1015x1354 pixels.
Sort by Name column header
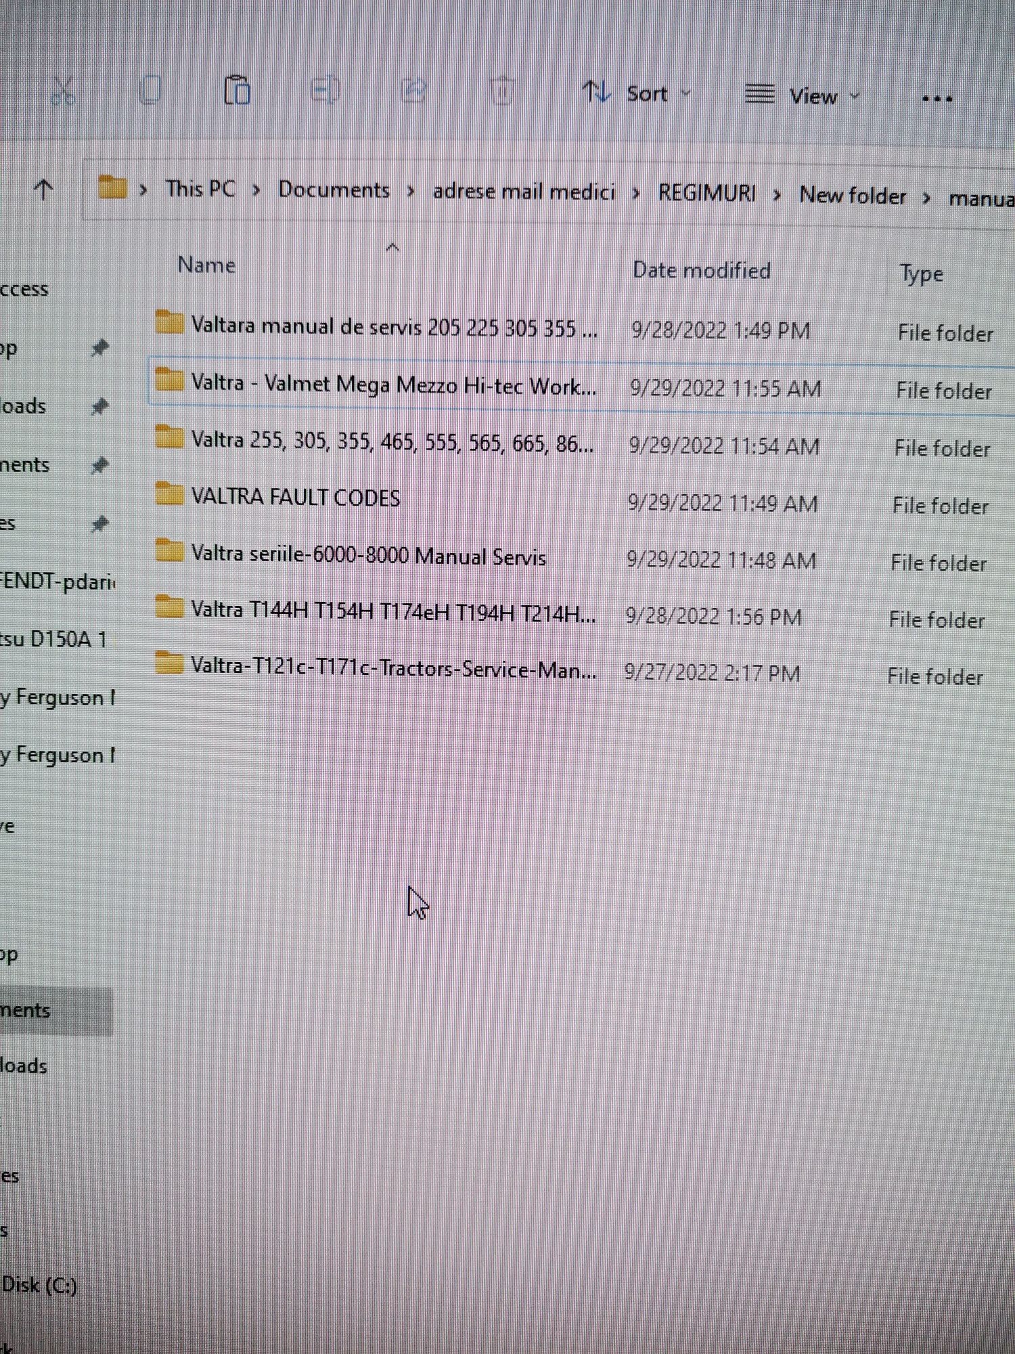[206, 265]
